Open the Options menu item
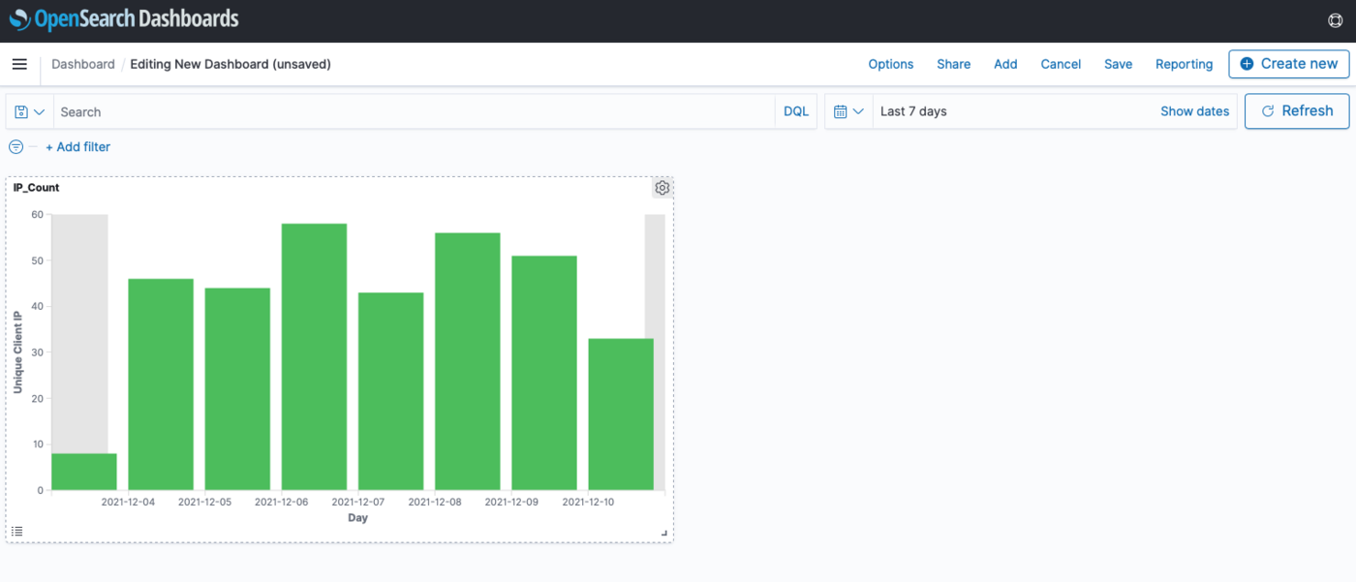Viewport: 1356px width, 582px height. coord(890,64)
